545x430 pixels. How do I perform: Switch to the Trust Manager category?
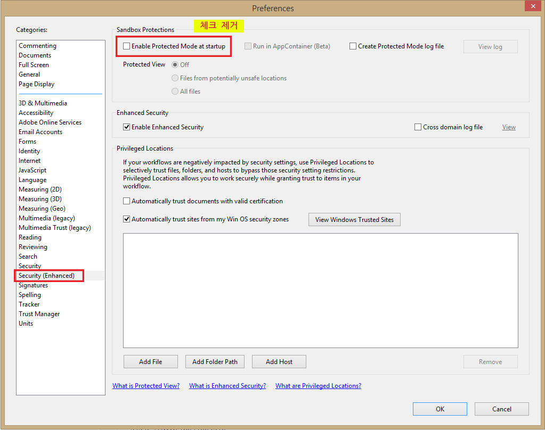(39, 313)
